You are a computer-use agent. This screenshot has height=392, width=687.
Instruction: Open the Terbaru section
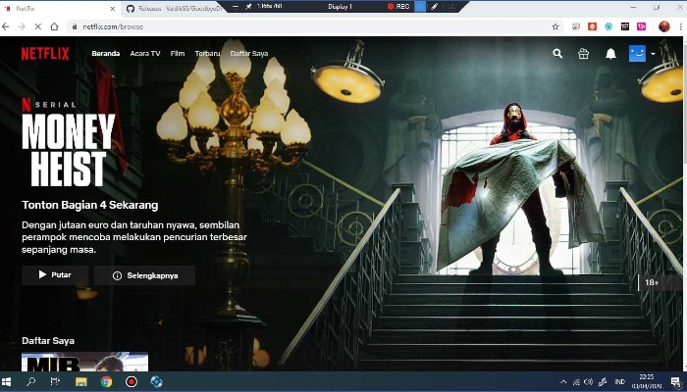tap(207, 53)
